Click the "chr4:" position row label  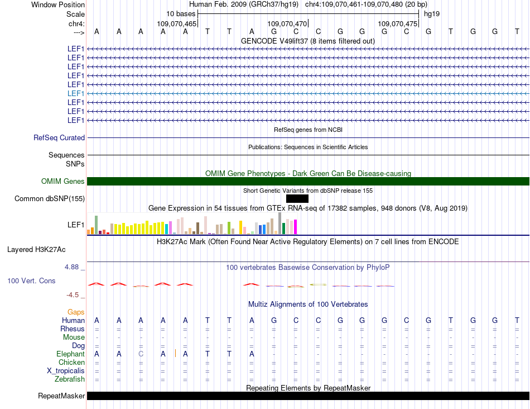(x=76, y=23)
